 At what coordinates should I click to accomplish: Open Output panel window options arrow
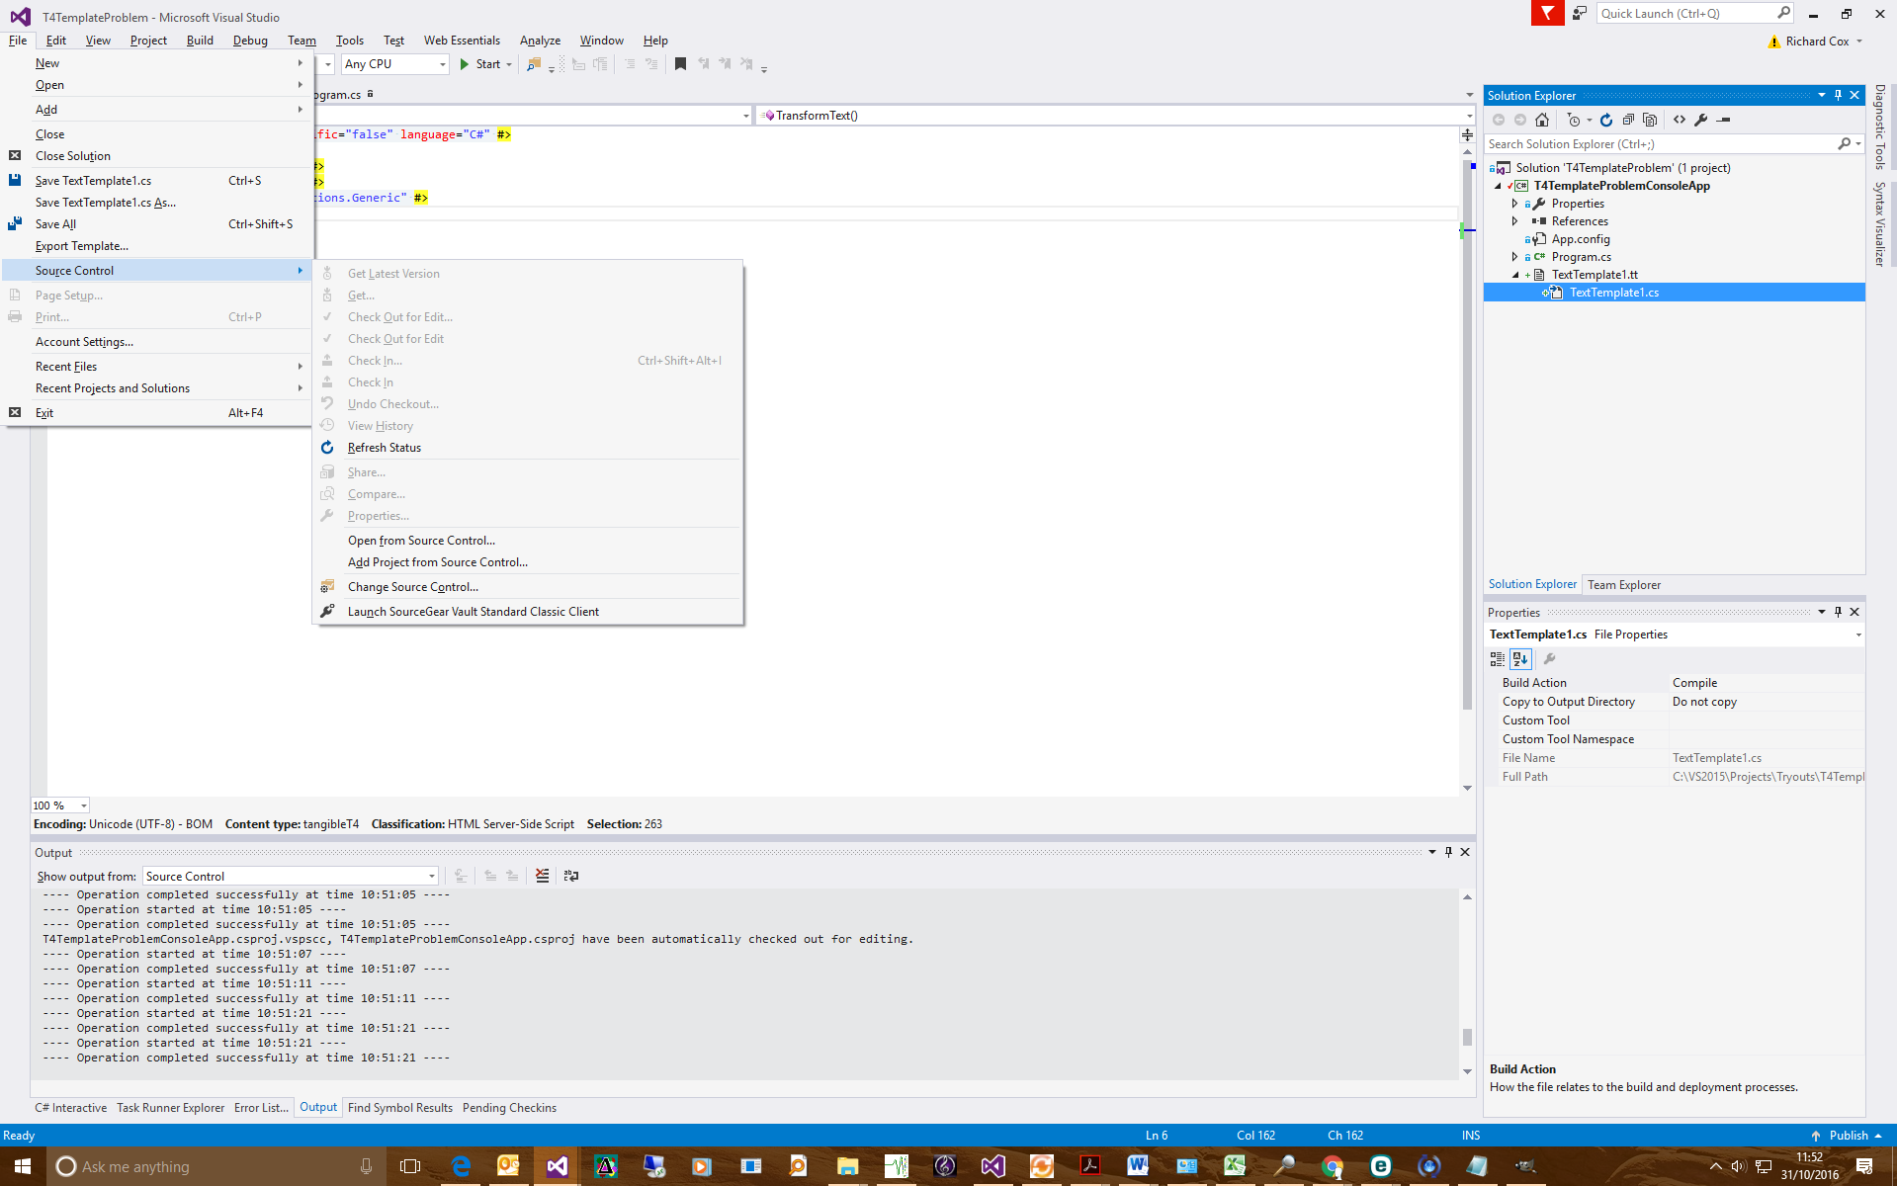pos(1432,852)
